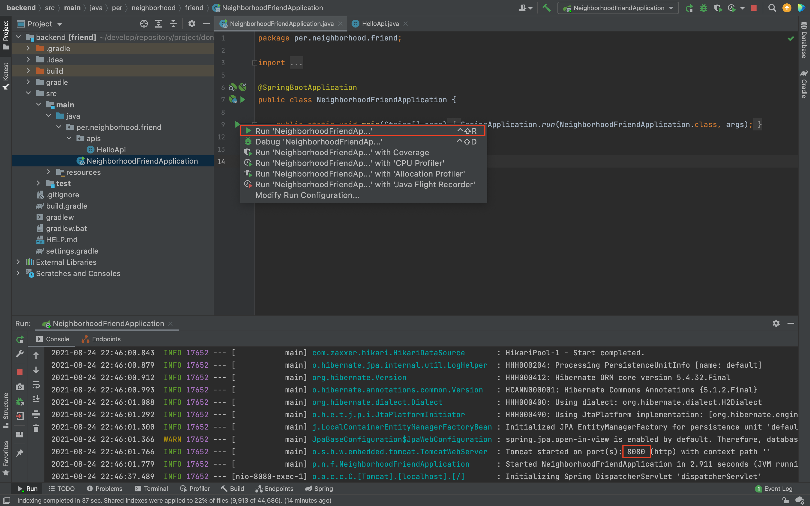Open NeighborhoodFriendApplication run configuration dropdown
The image size is (810, 506).
(618, 8)
